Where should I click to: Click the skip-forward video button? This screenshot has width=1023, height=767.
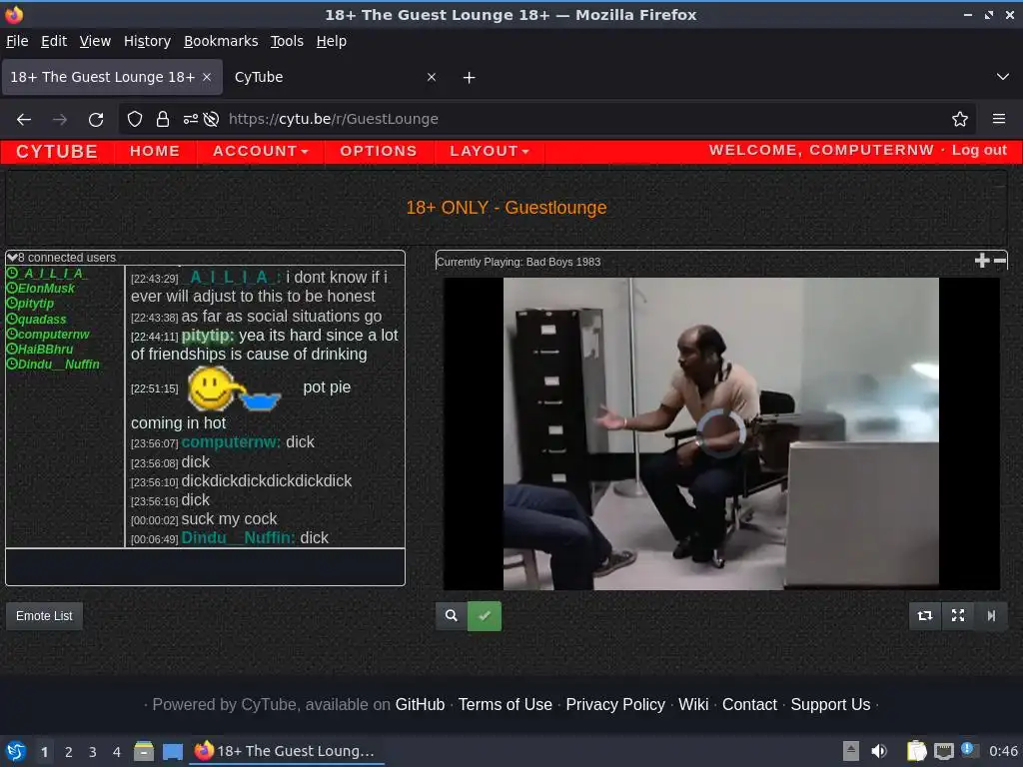[x=991, y=615]
